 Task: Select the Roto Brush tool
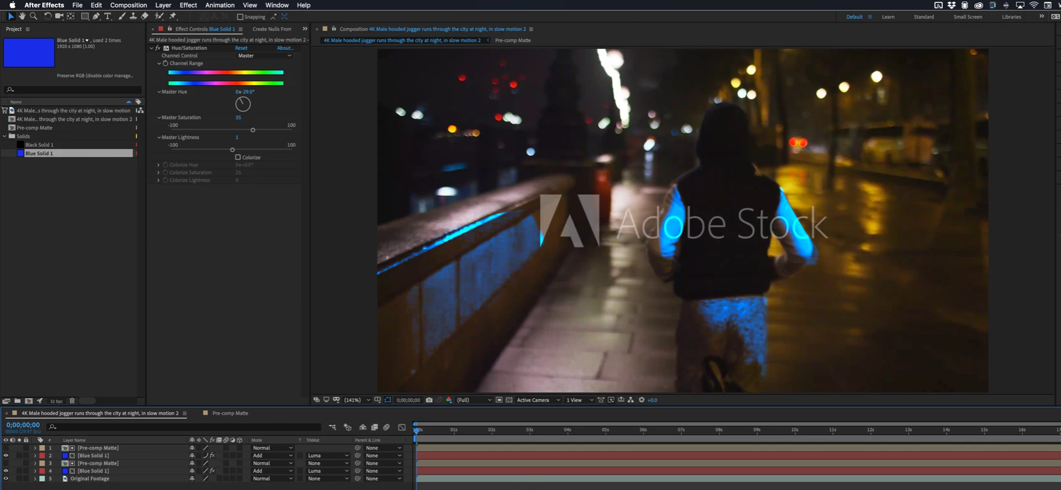pos(159,17)
